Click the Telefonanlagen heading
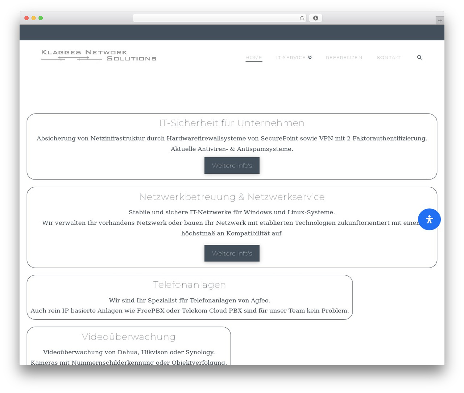Image resolution: width=464 pixels, height=393 pixels. click(190, 285)
